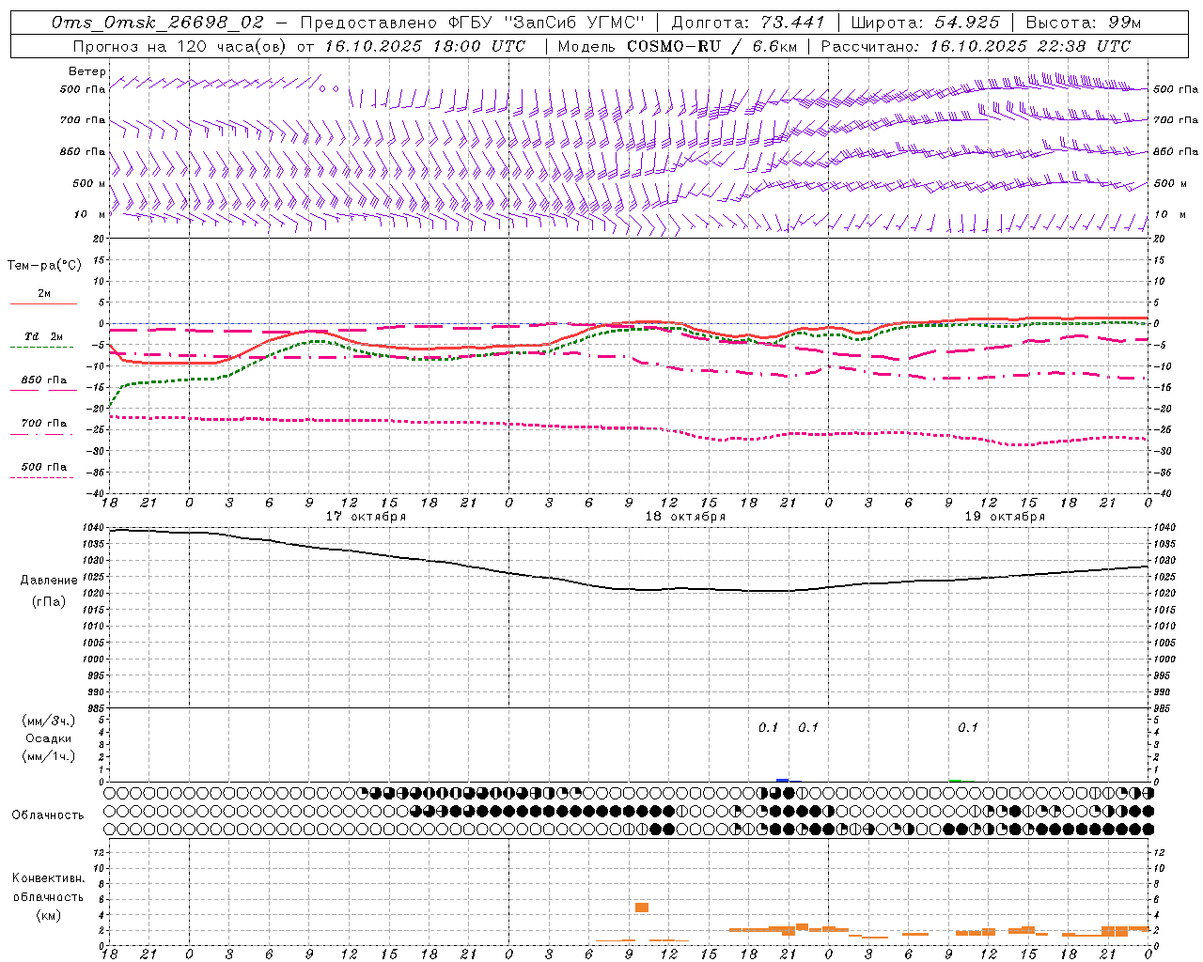Click the 0.1 value above the green precipitation bar

pyautogui.click(x=968, y=727)
